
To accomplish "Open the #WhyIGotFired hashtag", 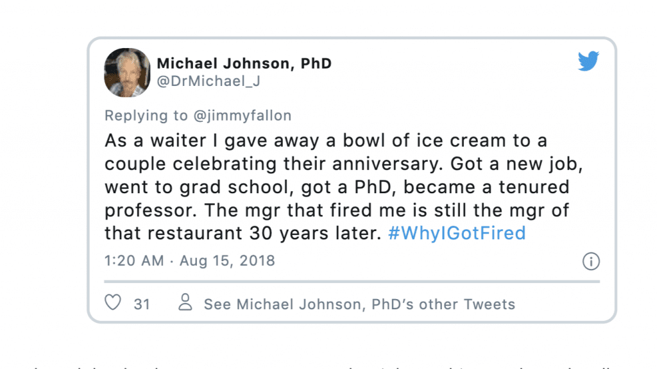I will [x=457, y=233].
